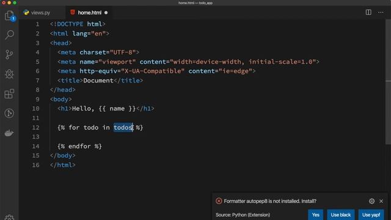This screenshot has height=220, width=391.
Task: Open the GitLens view icon
Action: coord(9,113)
